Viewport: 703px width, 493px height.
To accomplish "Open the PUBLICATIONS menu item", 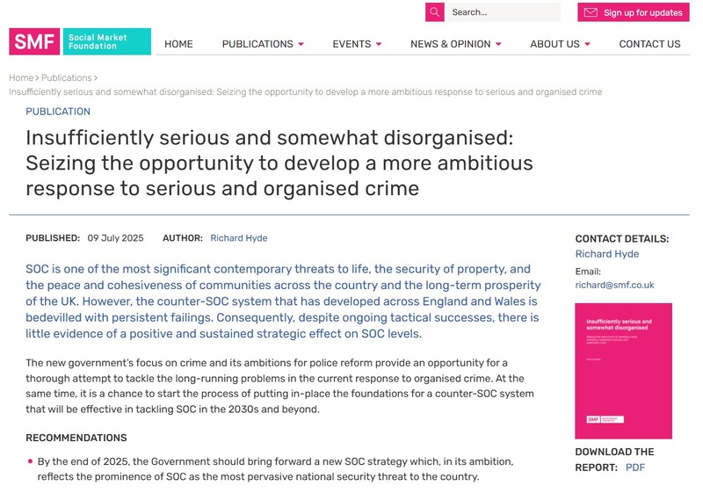I will tap(257, 44).
